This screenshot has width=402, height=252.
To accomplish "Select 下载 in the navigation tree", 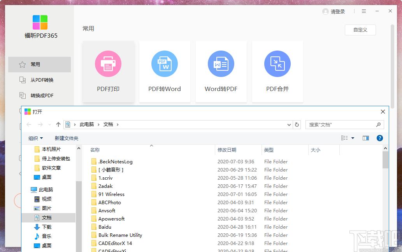I will click(x=47, y=227).
